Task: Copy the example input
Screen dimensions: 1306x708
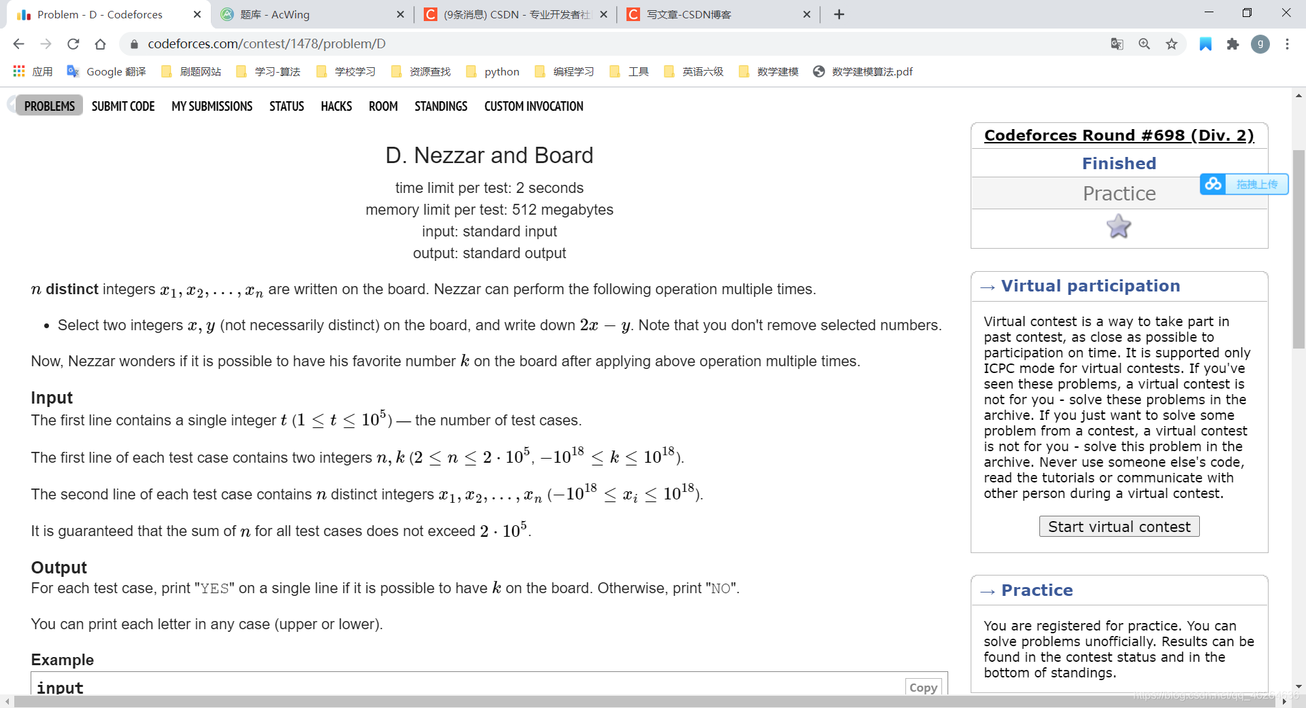Action: pos(923,687)
